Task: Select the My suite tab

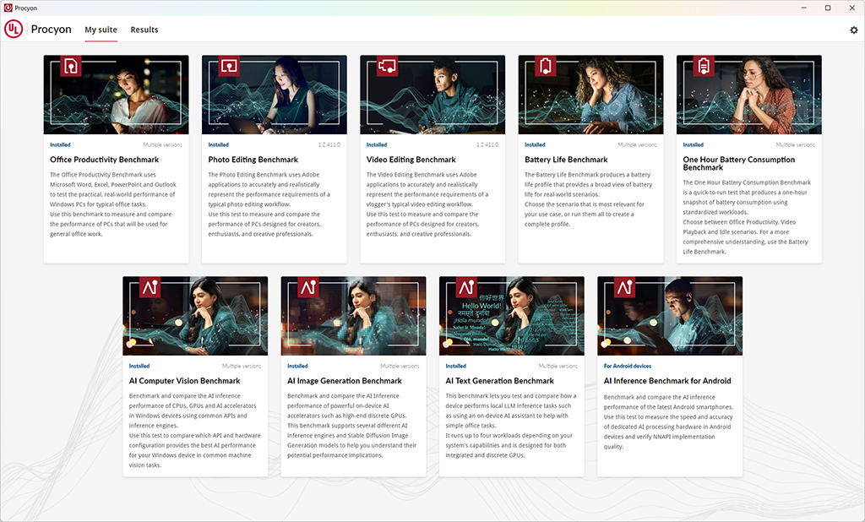Action: [x=101, y=30]
